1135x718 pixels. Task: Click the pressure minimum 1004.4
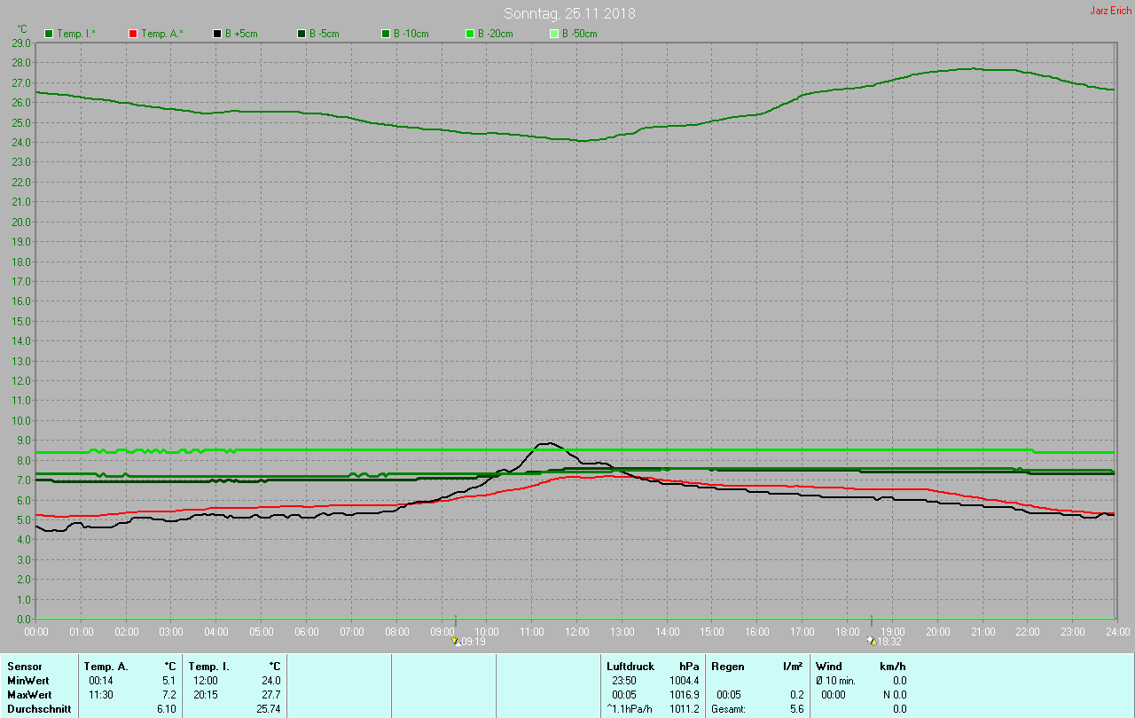coord(684,681)
